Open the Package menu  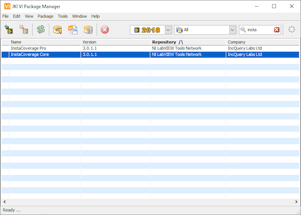click(45, 16)
